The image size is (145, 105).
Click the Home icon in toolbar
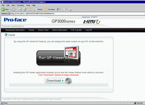[x=30, y=9]
